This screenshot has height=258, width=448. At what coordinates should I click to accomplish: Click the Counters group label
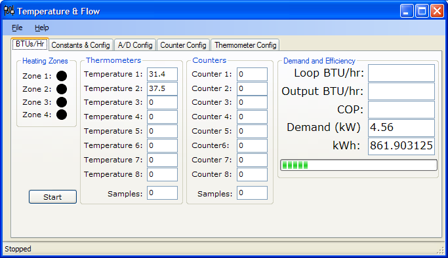click(209, 60)
